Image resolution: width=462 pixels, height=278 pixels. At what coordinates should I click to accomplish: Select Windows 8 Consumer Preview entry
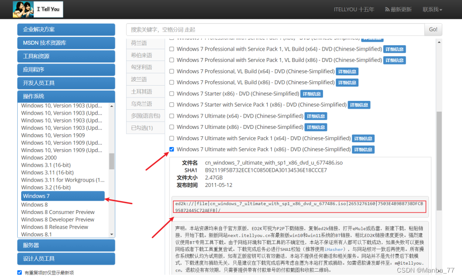58,212
